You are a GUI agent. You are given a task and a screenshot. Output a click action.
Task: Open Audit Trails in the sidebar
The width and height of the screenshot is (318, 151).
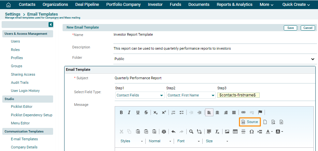click(20, 82)
